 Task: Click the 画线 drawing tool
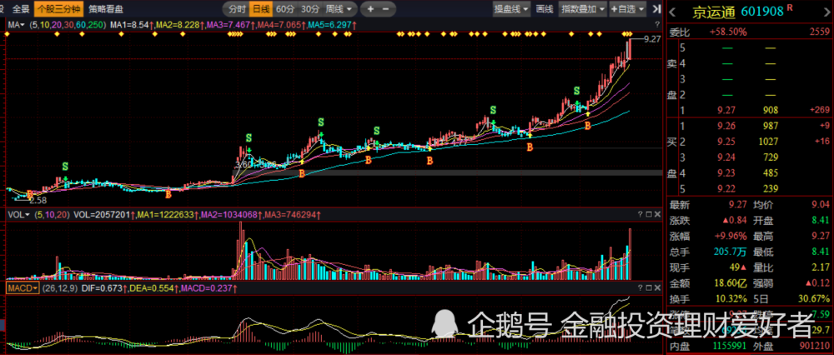[545, 9]
